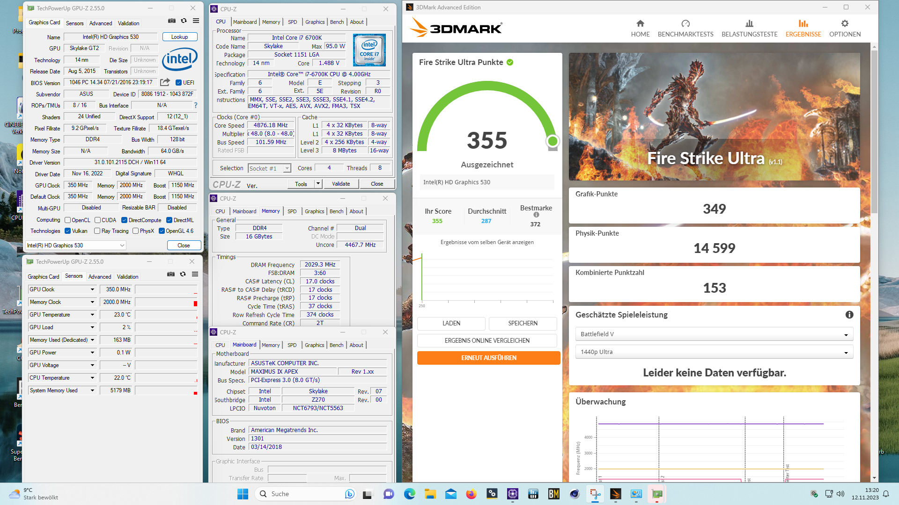Image resolution: width=899 pixels, height=505 pixels.
Task: Open menu icon in GPU-Z Sensors window
Action: click(x=195, y=274)
